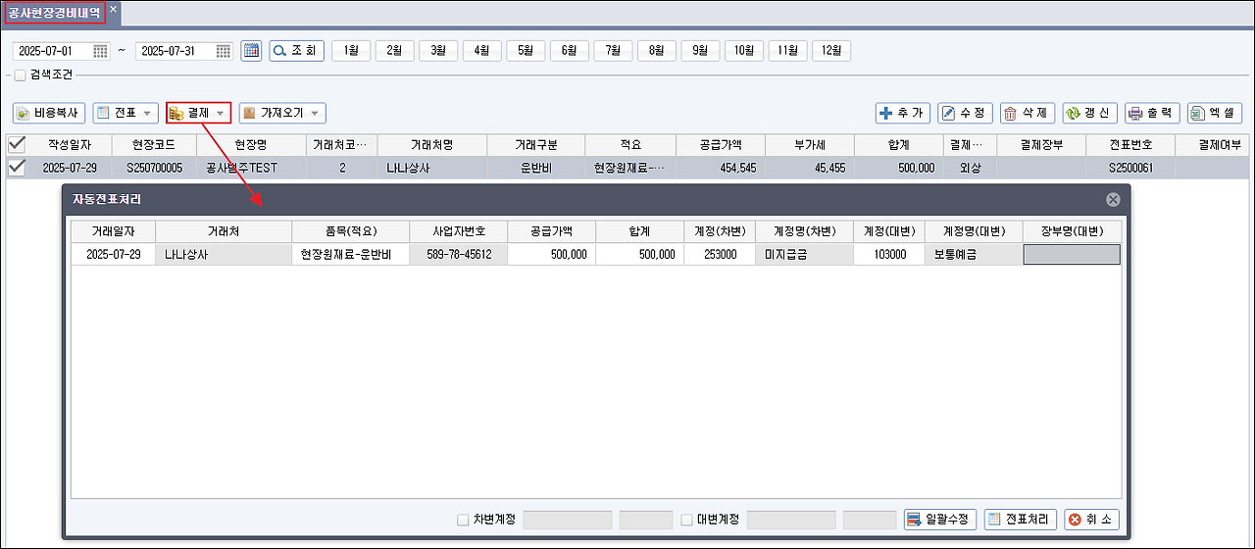Select the 8월 month button
Viewport: 1255px width, 549px height.
coord(656,51)
